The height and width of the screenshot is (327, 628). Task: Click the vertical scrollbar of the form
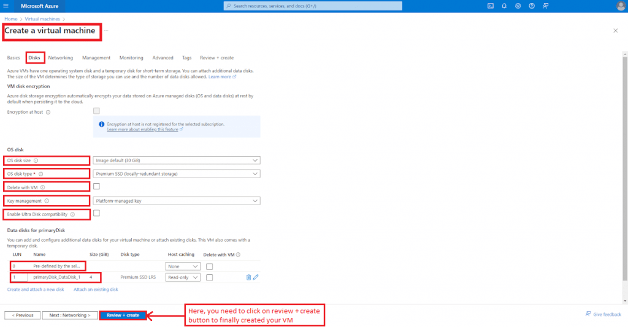(625, 168)
